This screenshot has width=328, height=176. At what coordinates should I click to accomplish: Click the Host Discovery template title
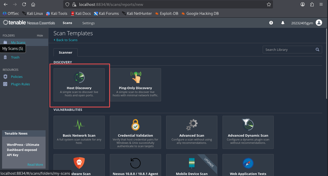79,88
